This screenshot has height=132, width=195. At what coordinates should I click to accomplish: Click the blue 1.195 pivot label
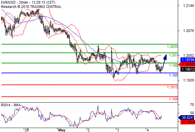click(x=174, y=75)
